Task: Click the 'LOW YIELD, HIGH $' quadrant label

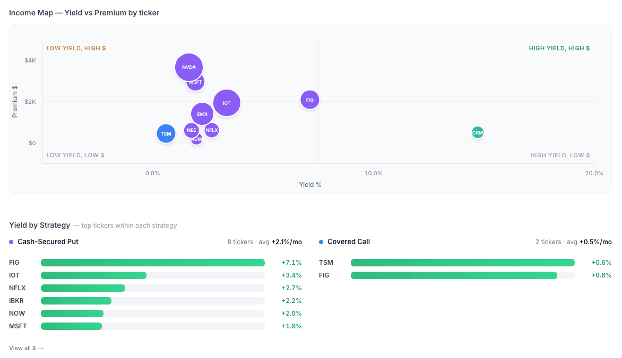Action: [x=76, y=48]
